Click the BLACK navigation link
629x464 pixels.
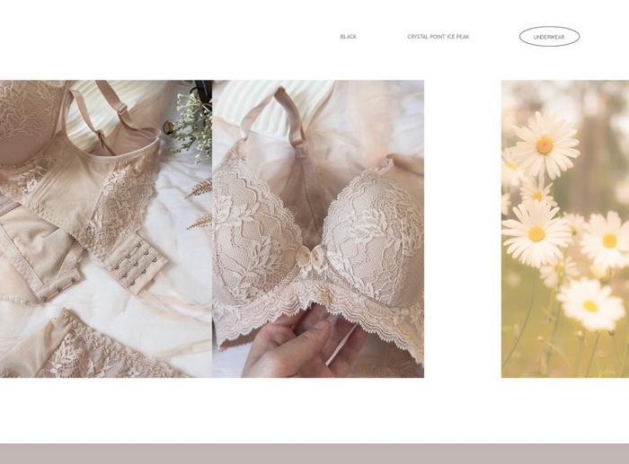(348, 37)
